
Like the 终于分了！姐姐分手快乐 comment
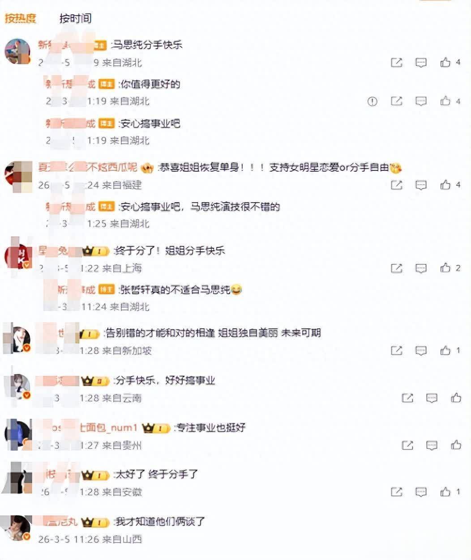(445, 267)
